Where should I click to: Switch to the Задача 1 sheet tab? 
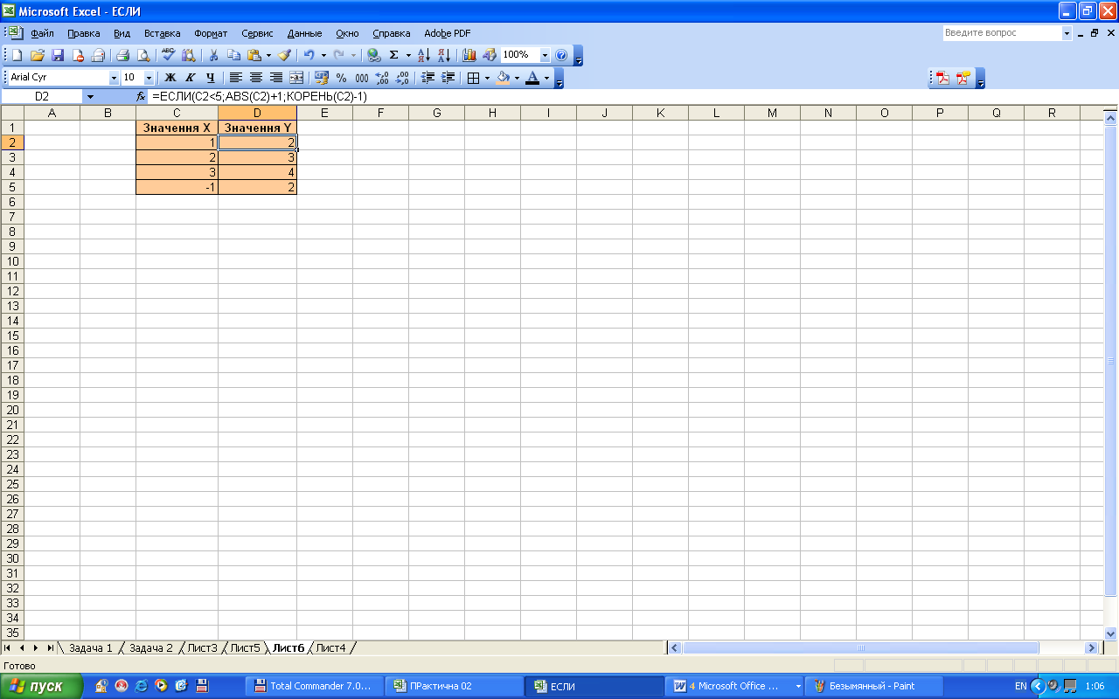tap(91, 647)
